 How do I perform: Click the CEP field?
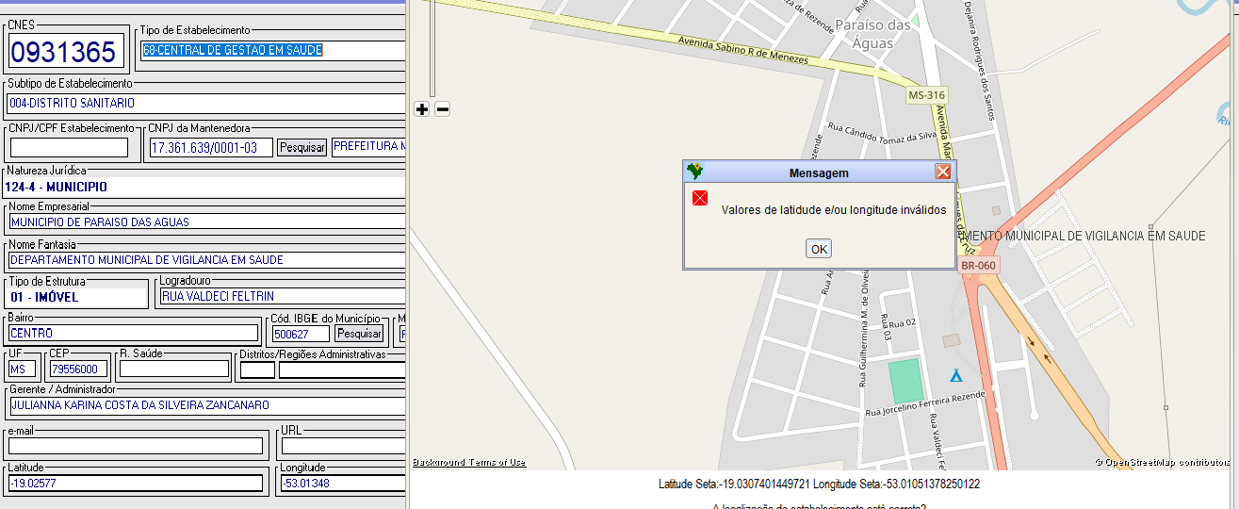79,369
